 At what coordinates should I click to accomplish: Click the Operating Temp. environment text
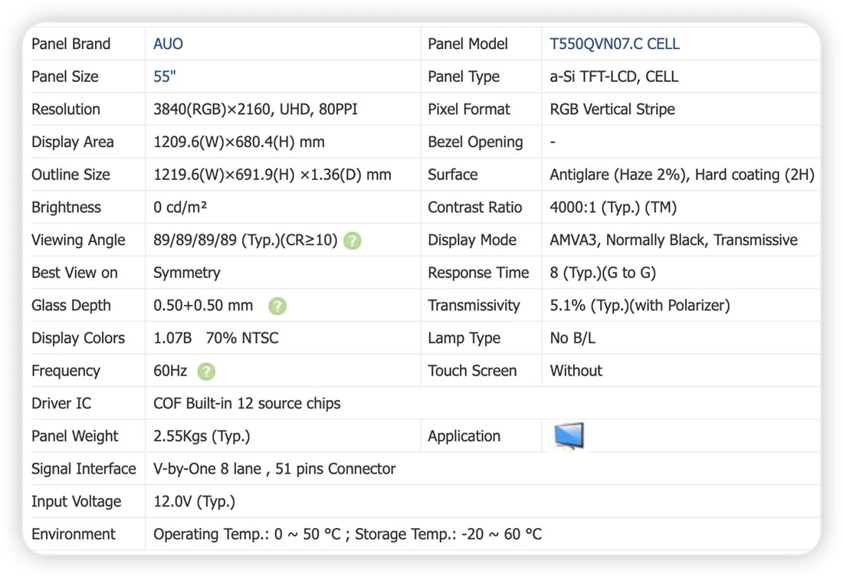[347, 535]
